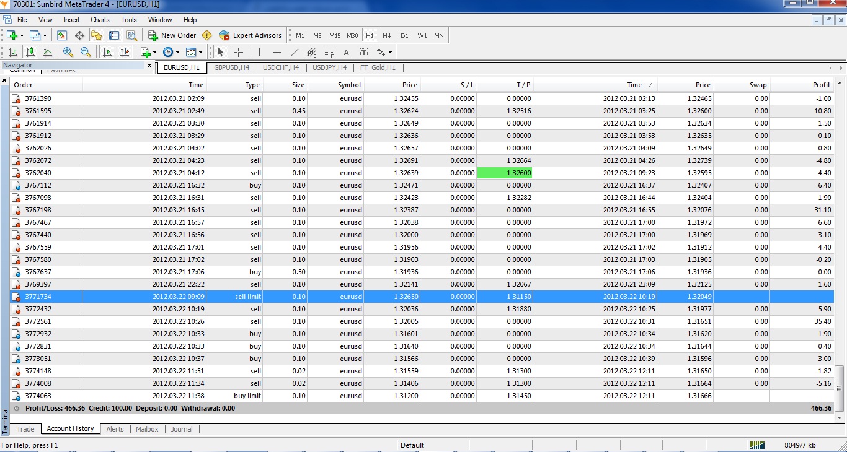The image size is (847, 452).
Task: Open the GBPUSD,H4 chart tab
Action: [232, 67]
